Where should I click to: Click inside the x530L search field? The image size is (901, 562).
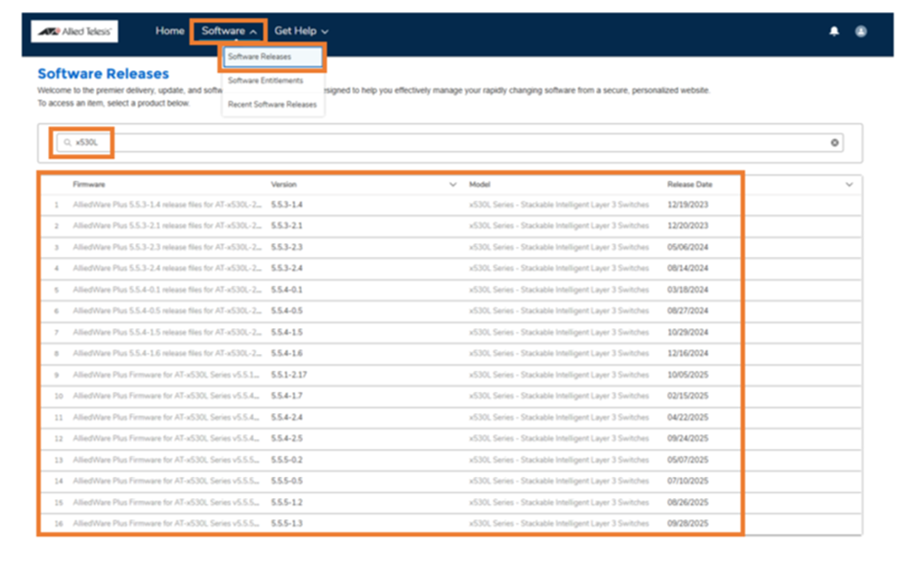point(450,142)
